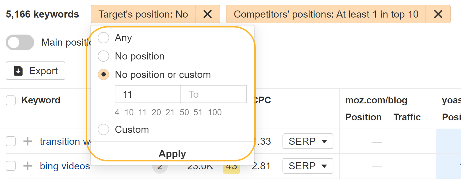
Task: Click the position field containing "11"
Action: 148,94
